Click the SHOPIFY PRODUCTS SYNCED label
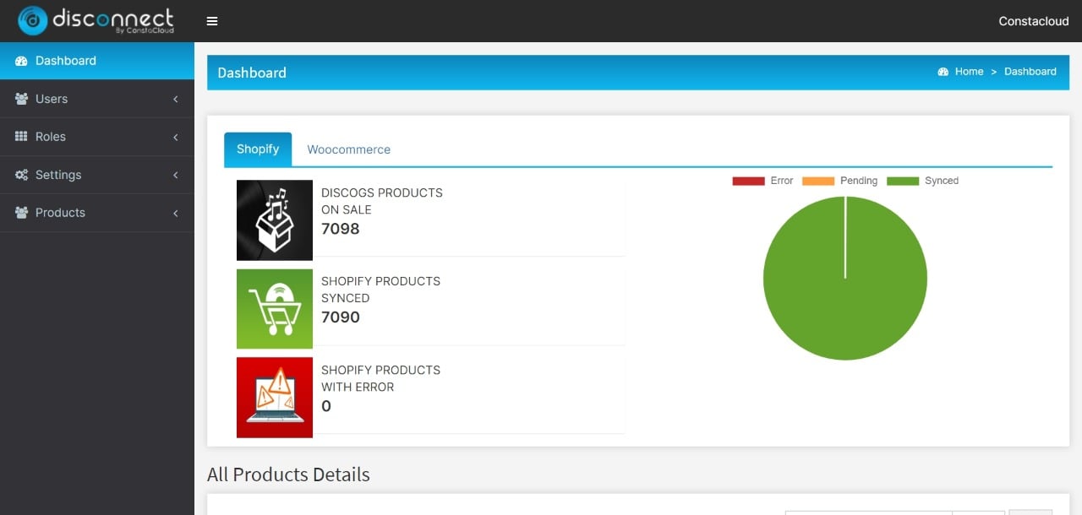 click(x=380, y=290)
